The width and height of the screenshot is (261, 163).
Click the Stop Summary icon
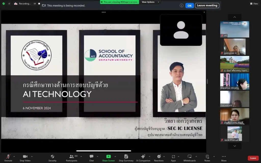click(x=126, y=157)
